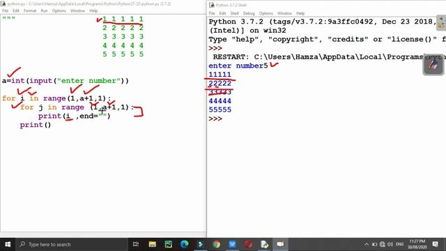The height and width of the screenshot is (251, 446).
Task: Open the notification center icon
Action: coord(435,244)
